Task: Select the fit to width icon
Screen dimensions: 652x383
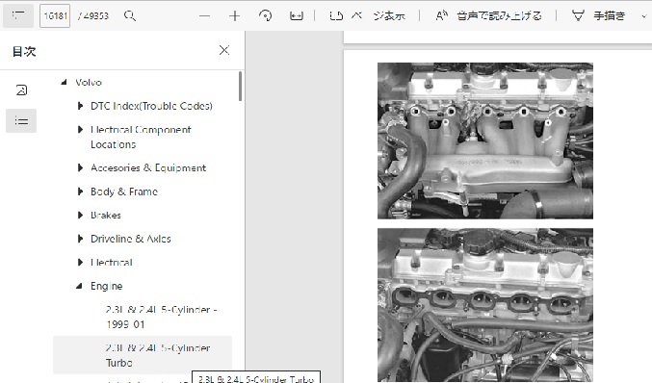Action: coord(296,16)
